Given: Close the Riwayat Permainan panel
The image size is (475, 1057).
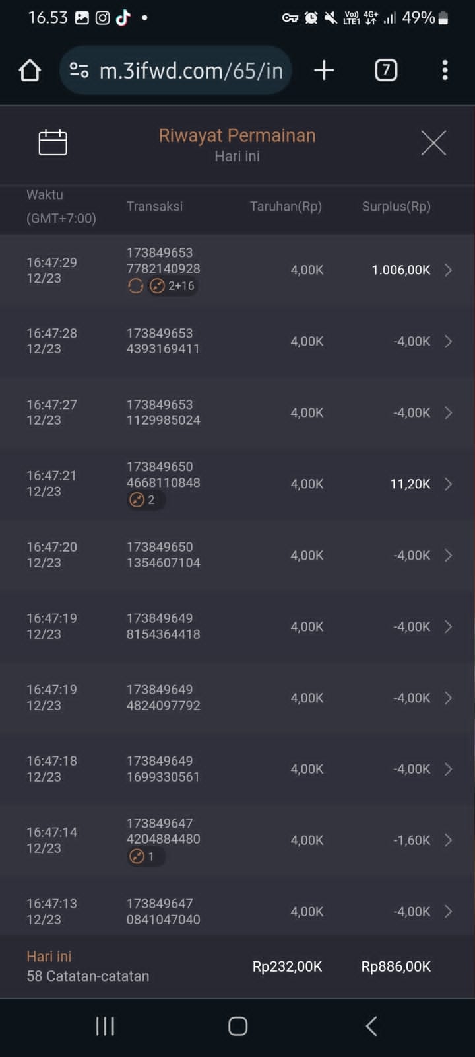Looking at the screenshot, I should pos(433,143).
